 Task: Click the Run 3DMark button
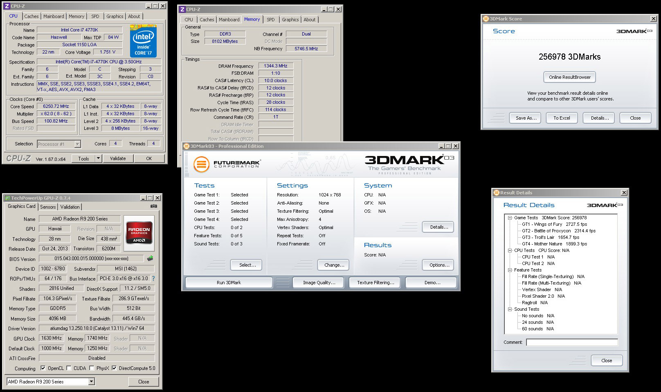point(229,283)
